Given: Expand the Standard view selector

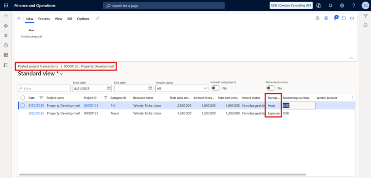Looking at the screenshot, I should (62, 74).
